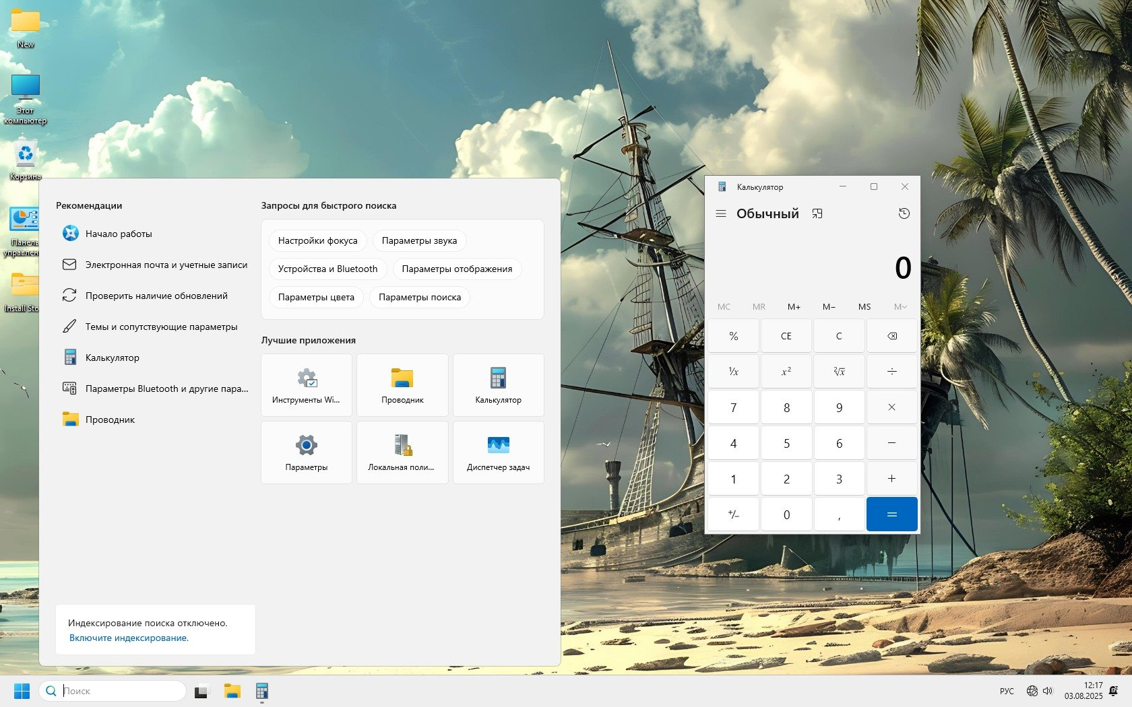Open the Windows Start button
Screen dimensions: 1132x707
pyautogui.click(x=22, y=691)
